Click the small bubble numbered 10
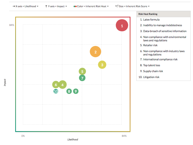 [56, 91]
